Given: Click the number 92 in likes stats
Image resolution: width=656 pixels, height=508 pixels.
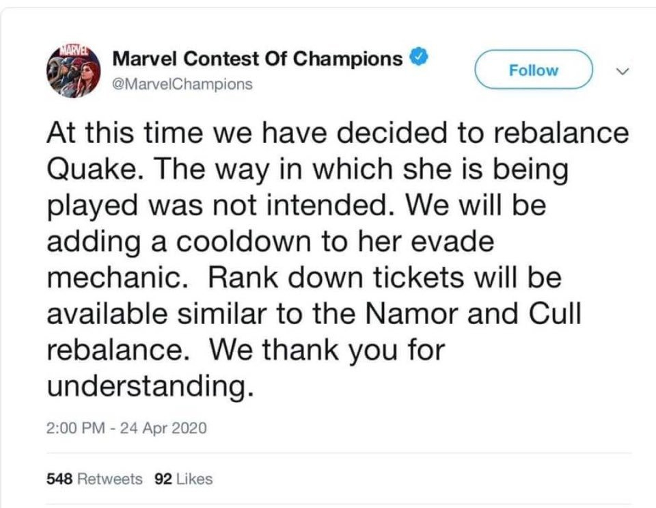Looking at the screenshot, I should pos(163,479).
